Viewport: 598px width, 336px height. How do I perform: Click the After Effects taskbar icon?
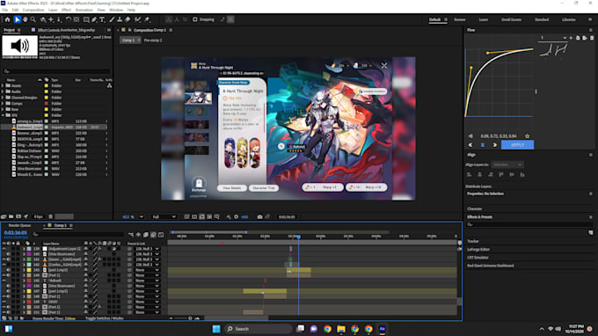383,329
